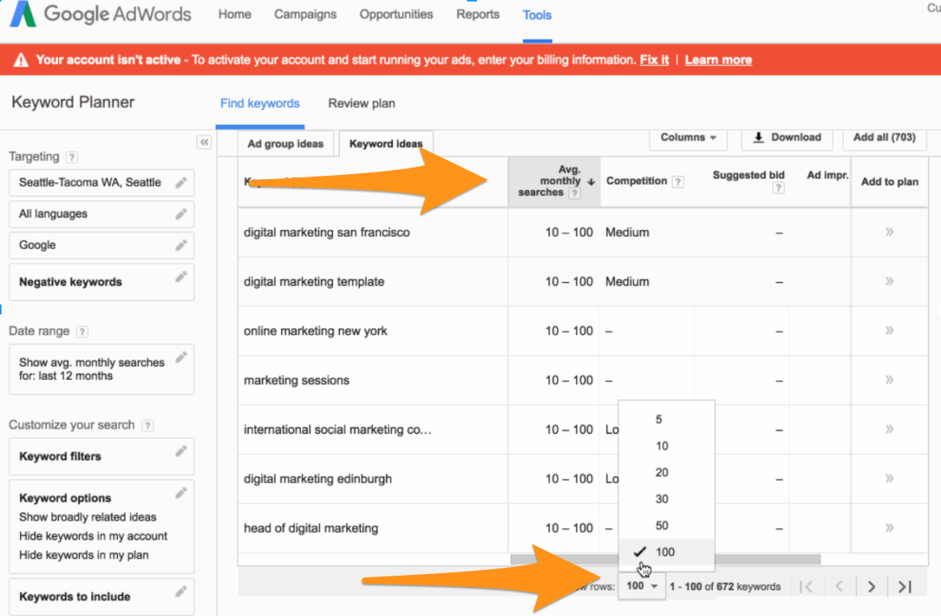
Task: Edit Keyword options pencil icon
Action: (181, 493)
